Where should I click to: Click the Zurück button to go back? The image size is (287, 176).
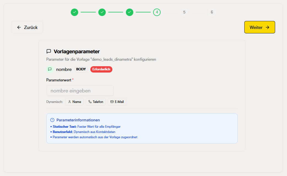tap(27, 27)
